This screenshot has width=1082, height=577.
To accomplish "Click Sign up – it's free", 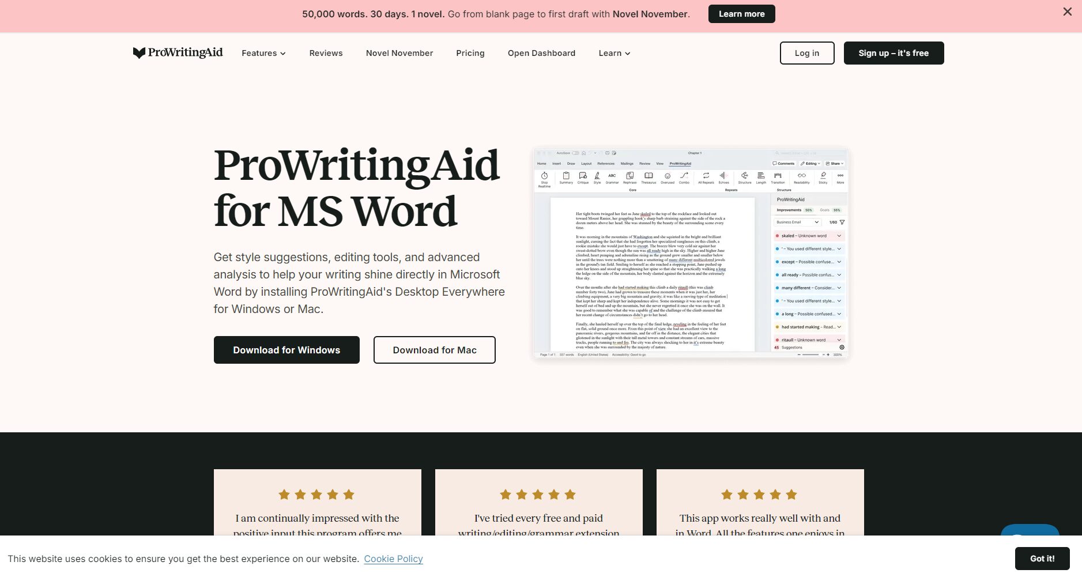I will click(x=894, y=53).
